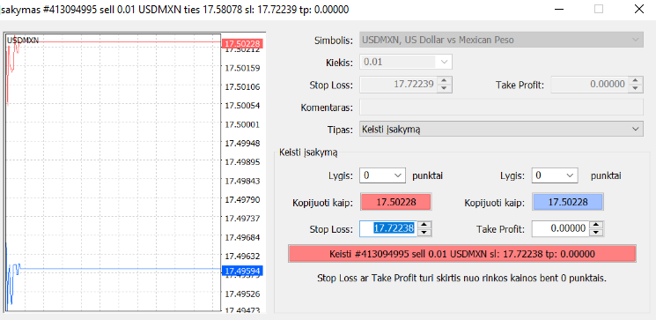Click the red ask price label 17.50228 on chart

pos(242,43)
